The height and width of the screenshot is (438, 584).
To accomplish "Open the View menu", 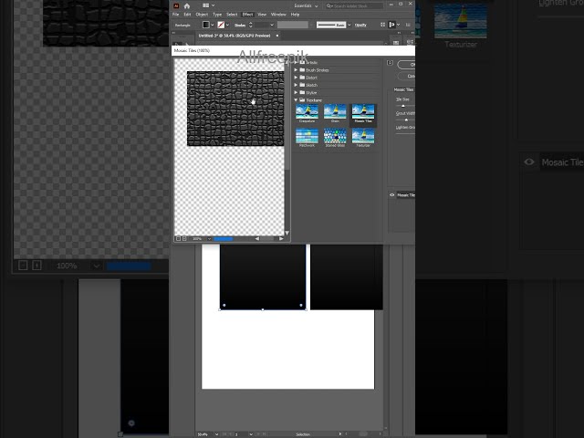I will click(x=262, y=15).
